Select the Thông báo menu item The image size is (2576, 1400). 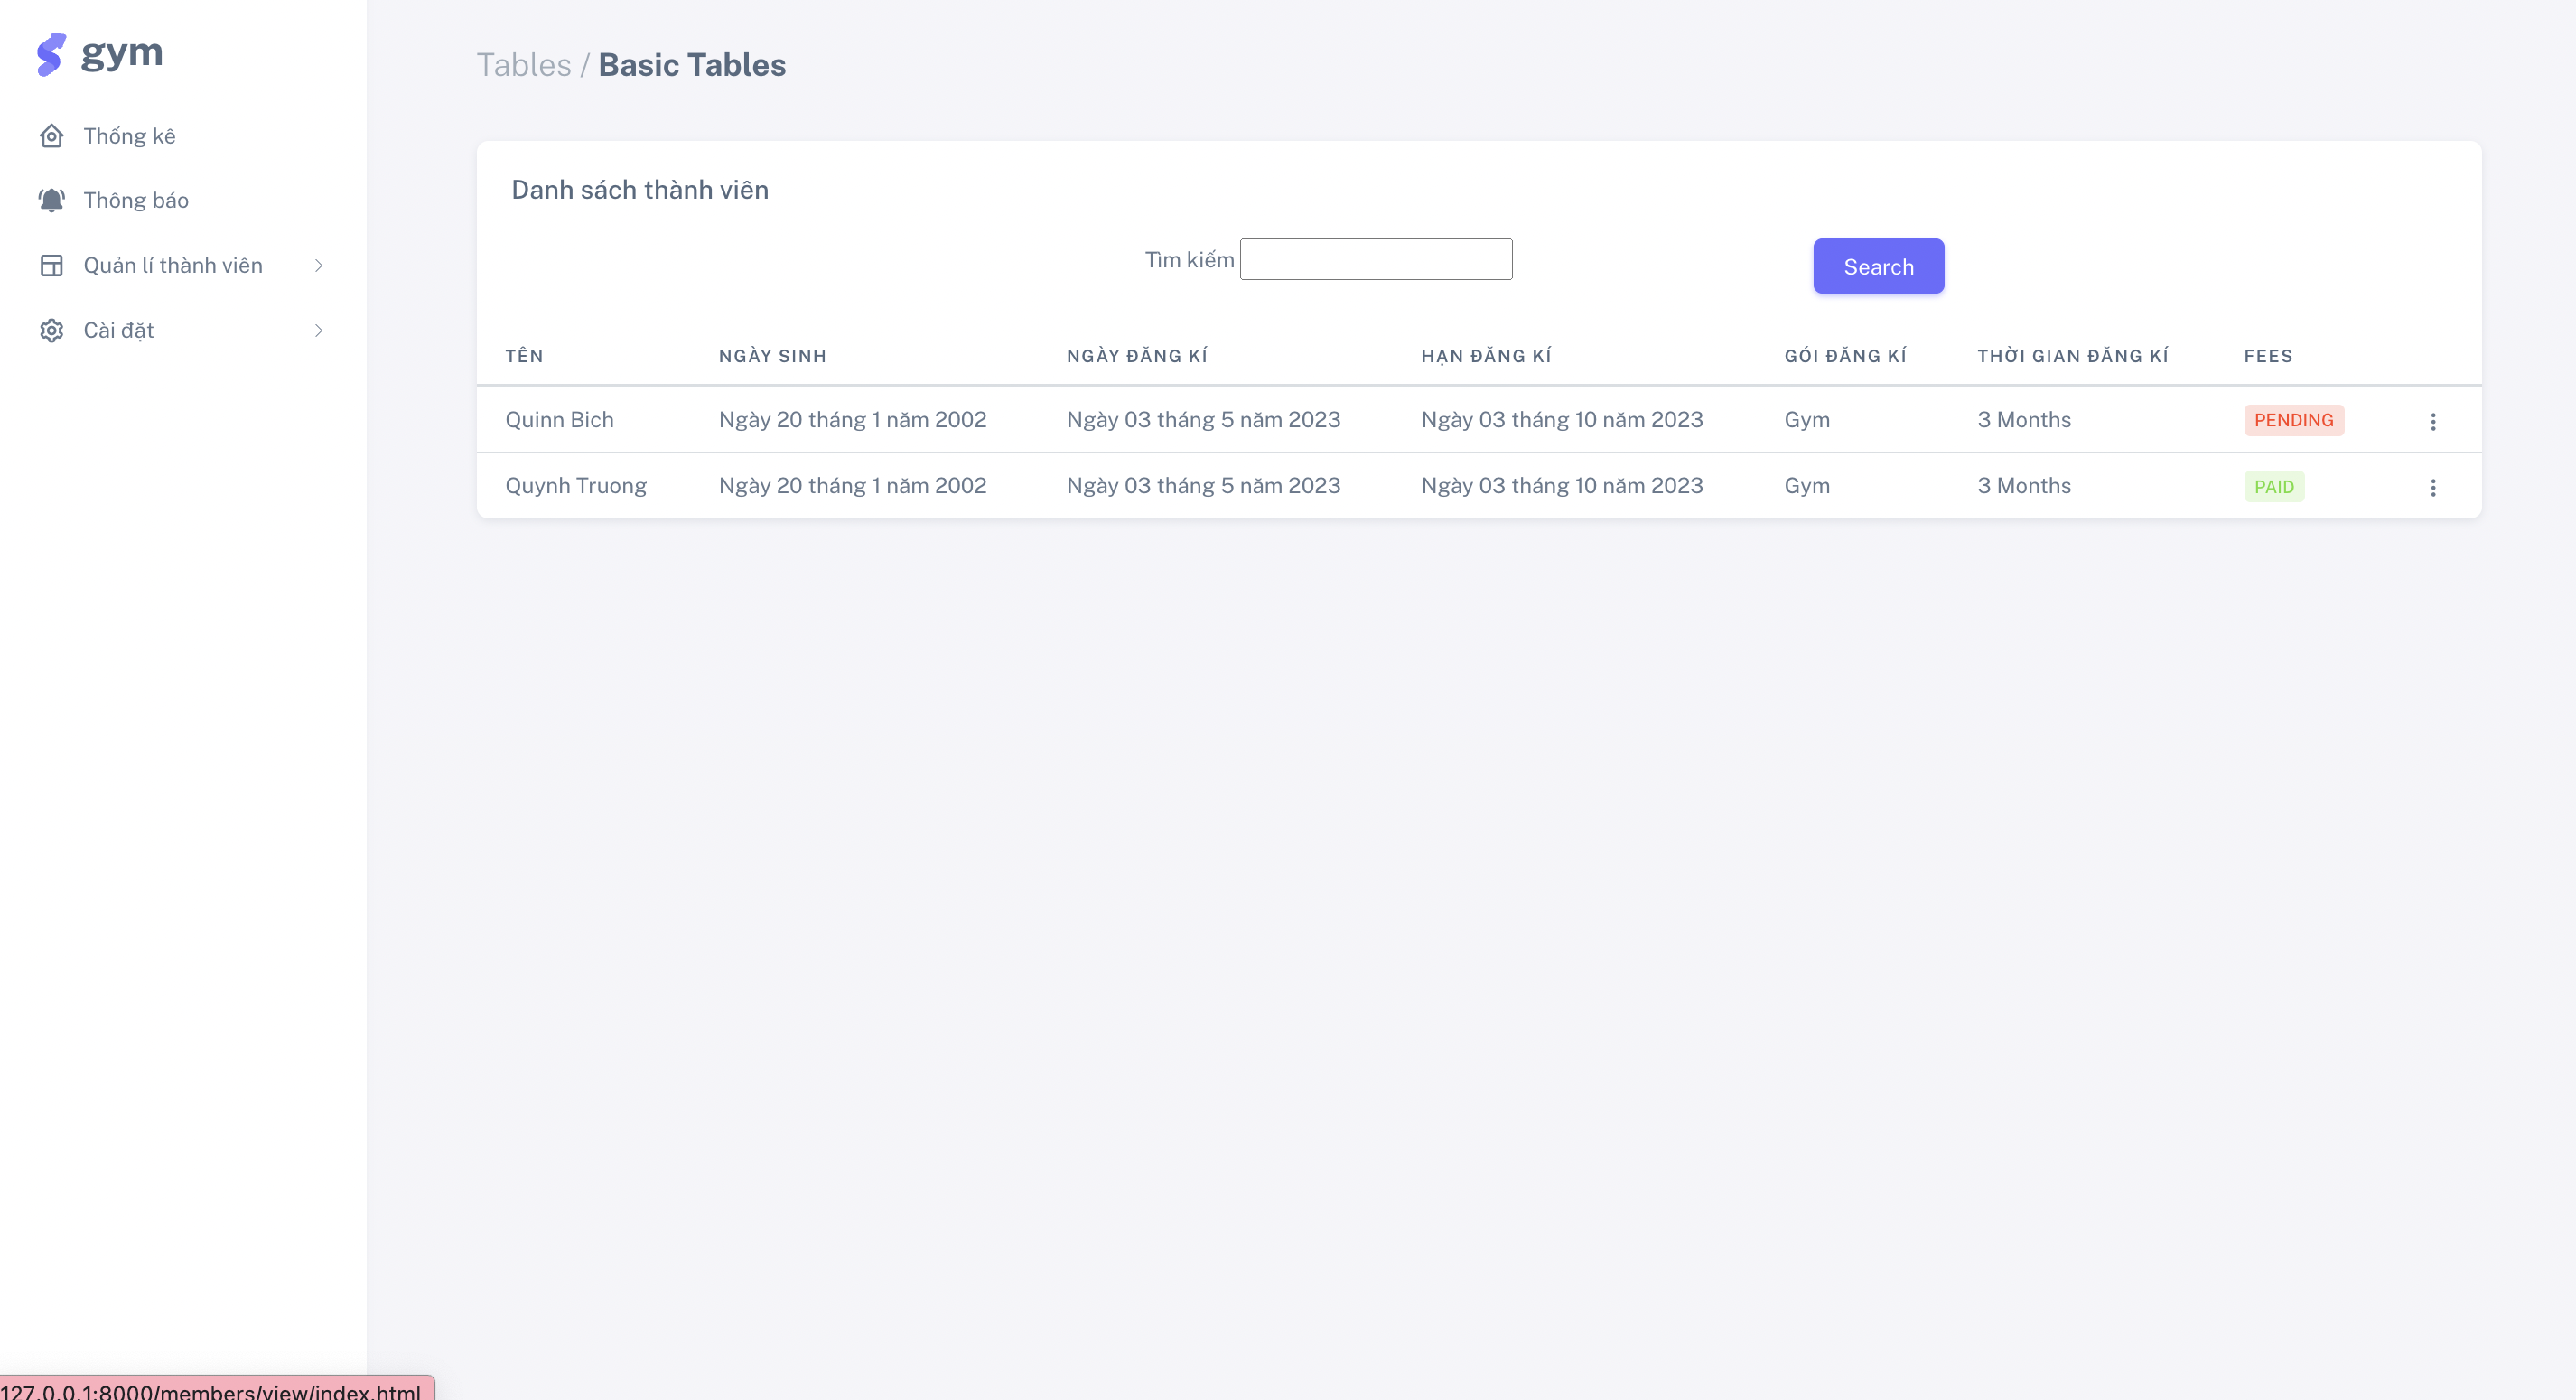click(x=136, y=200)
